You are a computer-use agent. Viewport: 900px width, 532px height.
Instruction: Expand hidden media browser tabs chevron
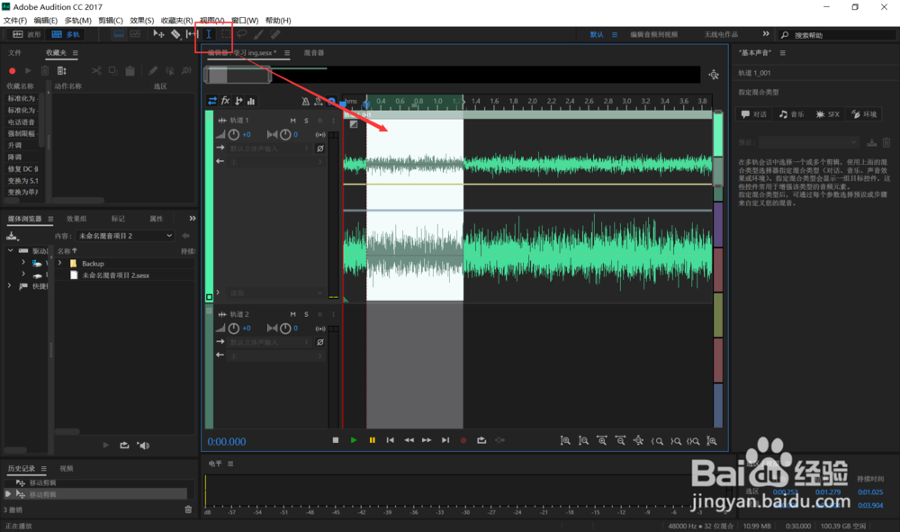point(193,218)
